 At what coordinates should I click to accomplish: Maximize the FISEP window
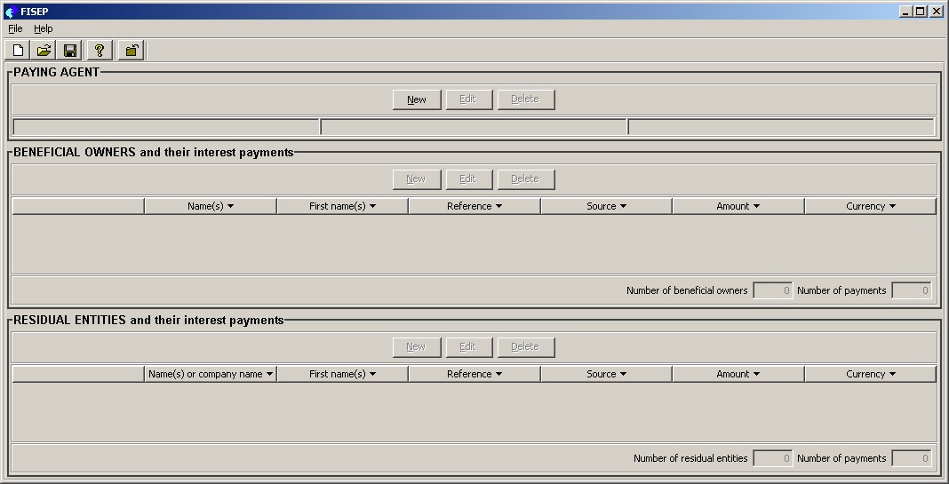click(920, 12)
